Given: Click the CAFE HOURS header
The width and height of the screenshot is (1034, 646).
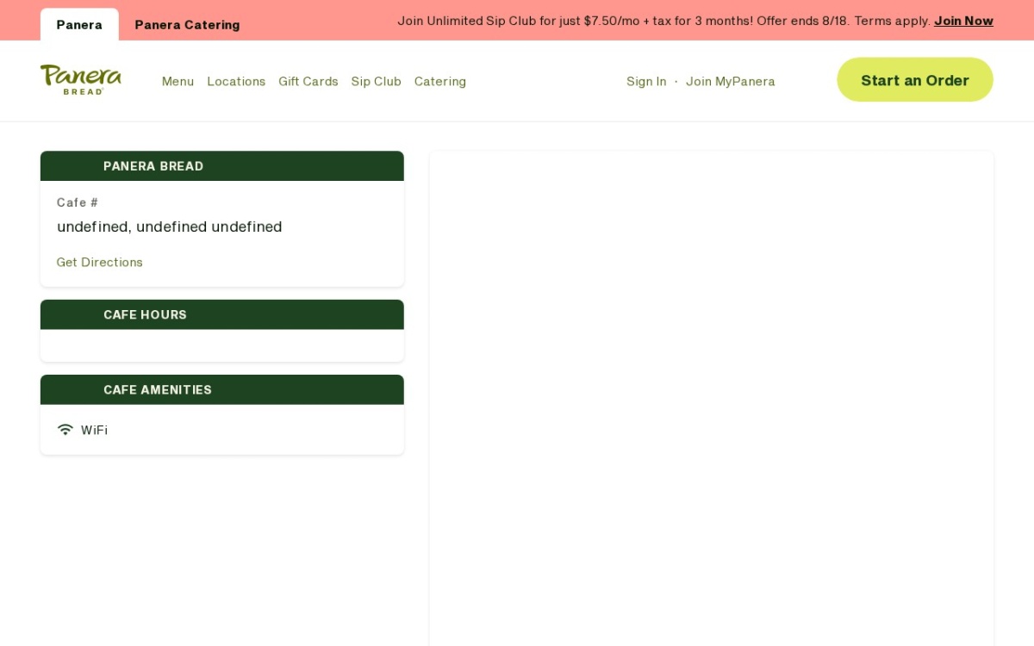Looking at the screenshot, I should (x=222, y=314).
